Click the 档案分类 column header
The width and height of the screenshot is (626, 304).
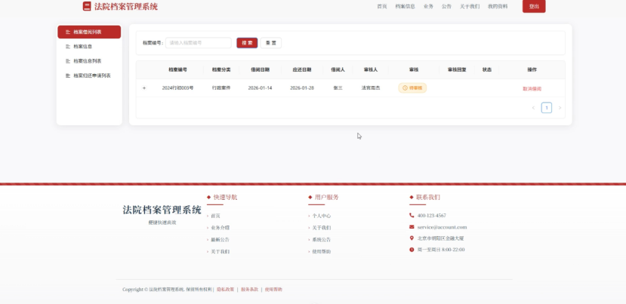tap(221, 69)
